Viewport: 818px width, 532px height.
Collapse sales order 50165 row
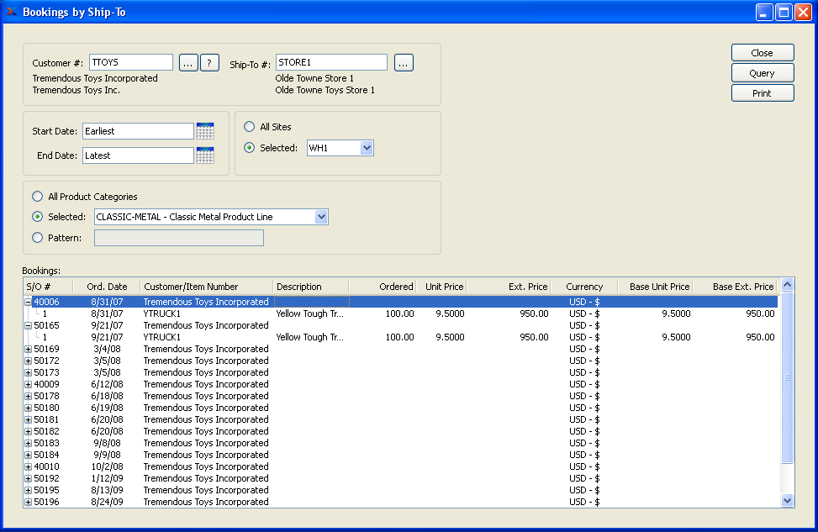pos(28,325)
